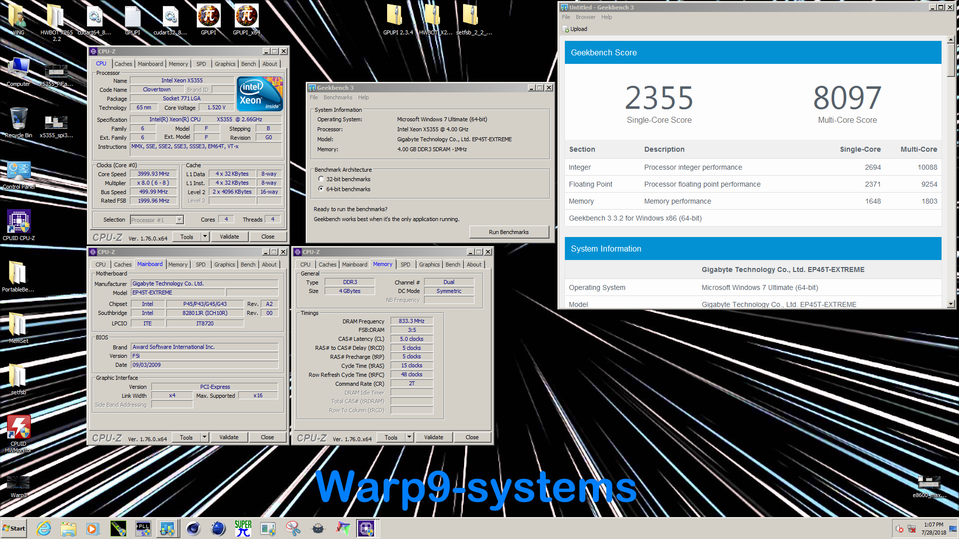This screenshot has width=959, height=539.
Task: Click the Core Voltage value 1.520 V
Action: tap(216, 107)
